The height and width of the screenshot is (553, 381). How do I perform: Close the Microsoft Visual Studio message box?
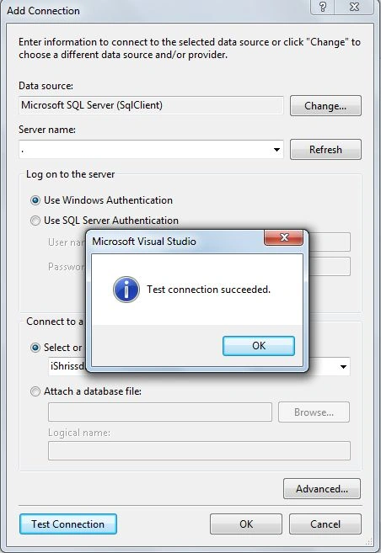coord(283,237)
